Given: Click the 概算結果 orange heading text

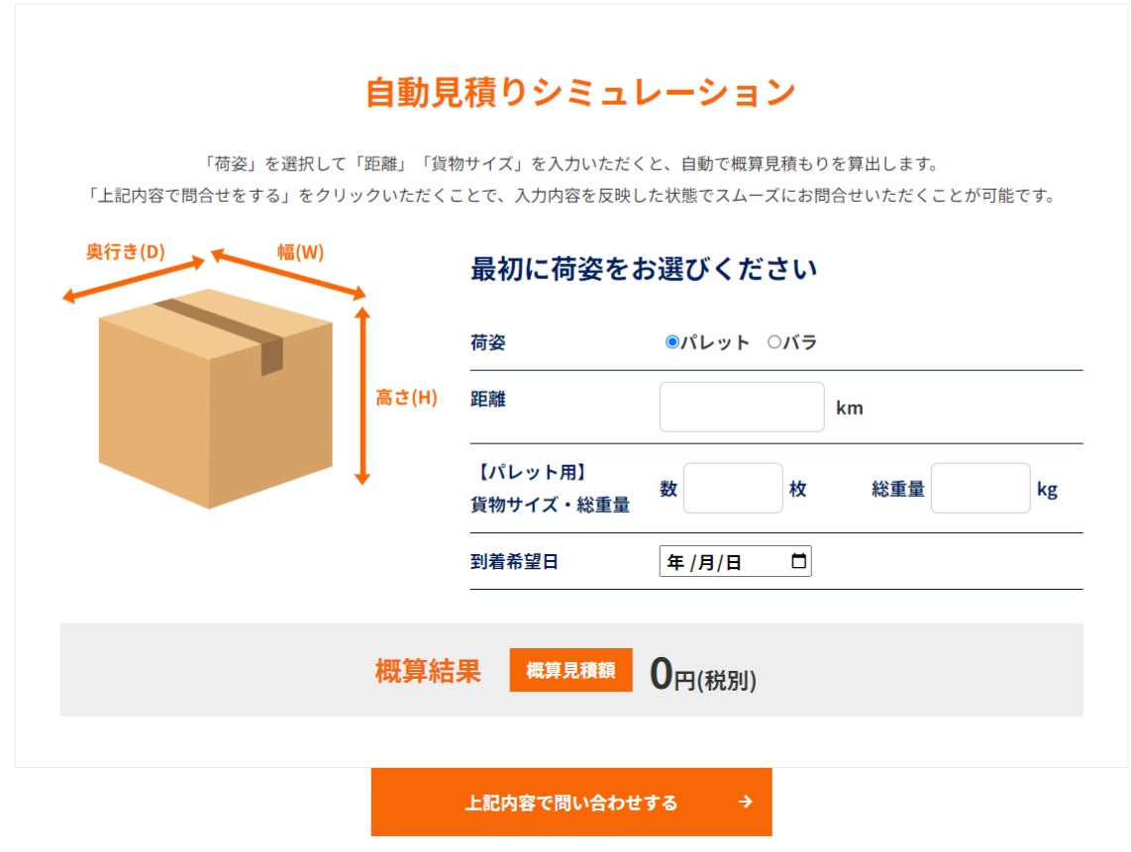Looking at the screenshot, I should coord(428,670).
